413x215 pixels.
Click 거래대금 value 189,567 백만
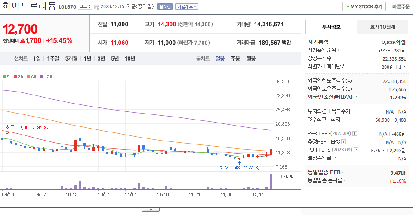tap(275, 43)
